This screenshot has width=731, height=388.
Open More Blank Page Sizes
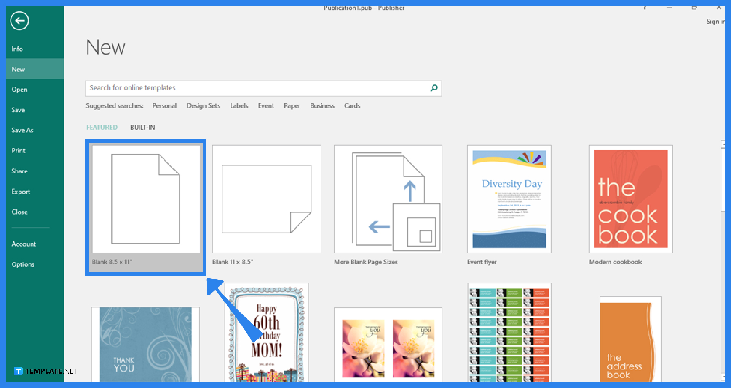[x=388, y=199]
